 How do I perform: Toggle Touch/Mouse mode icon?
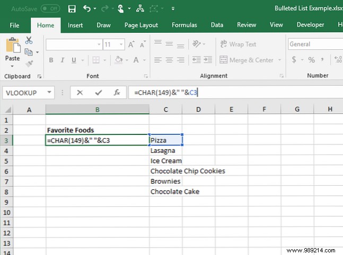point(120,9)
